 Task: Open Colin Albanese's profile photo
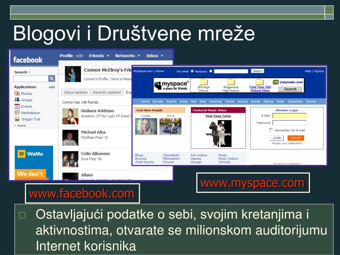70,159
